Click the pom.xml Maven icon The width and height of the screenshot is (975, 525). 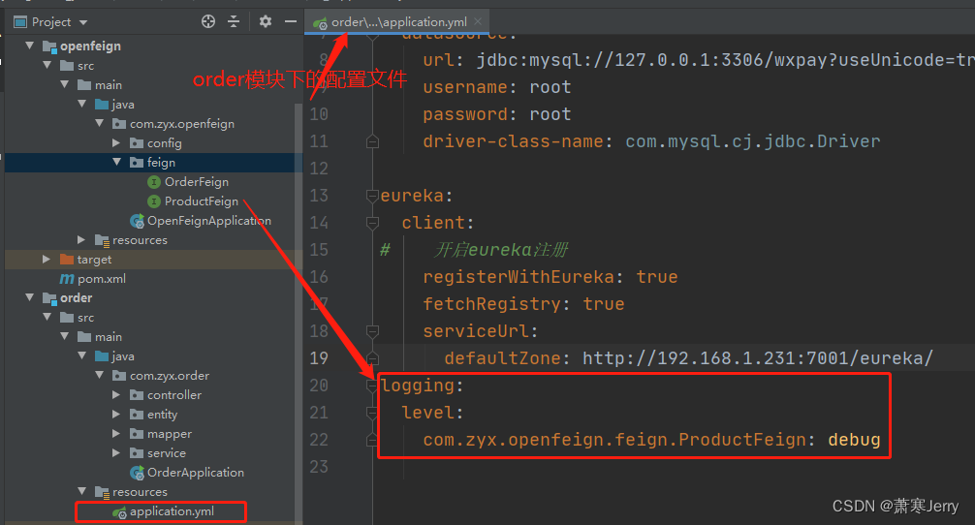coord(67,279)
